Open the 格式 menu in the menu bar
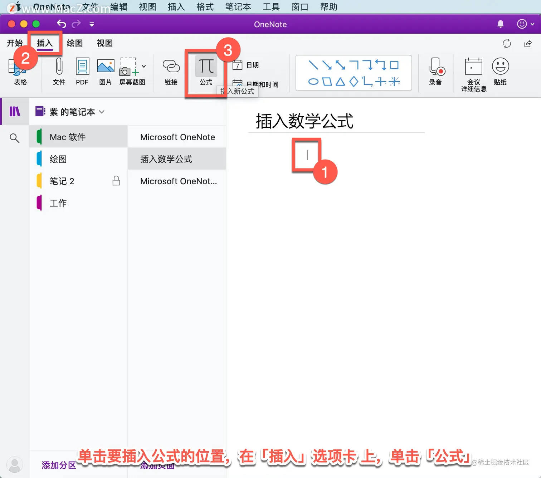The image size is (541, 478). [x=205, y=7]
